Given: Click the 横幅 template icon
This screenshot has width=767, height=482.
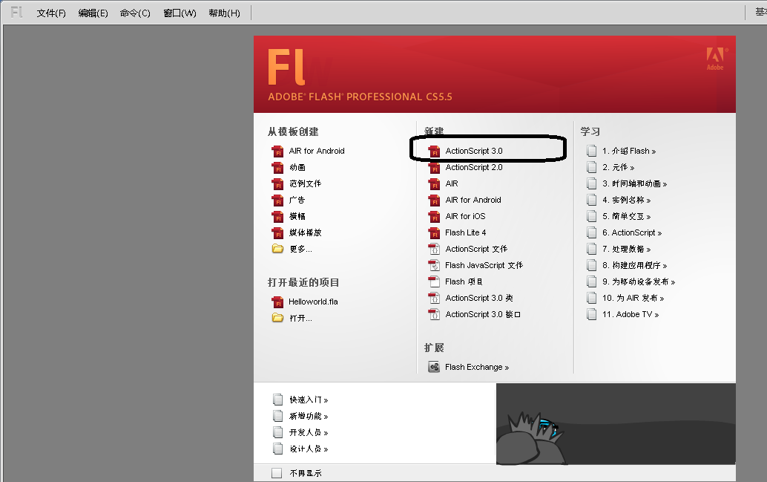Looking at the screenshot, I should (278, 217).
